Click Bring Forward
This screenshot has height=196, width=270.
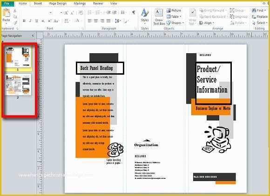tap(213, 11)
